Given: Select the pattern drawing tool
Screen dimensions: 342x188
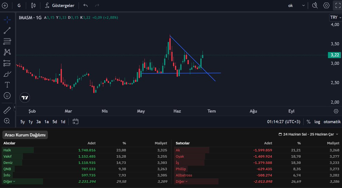Looking at the screenshot, I should [7, 52].
